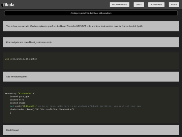Open the qfikula site logo

[8, 5]
